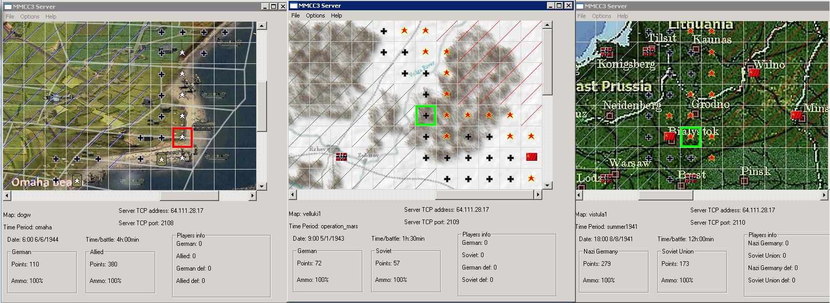
Task: Click horizontal scroll thumb of vistula1 map
Action: click(666, 195)
